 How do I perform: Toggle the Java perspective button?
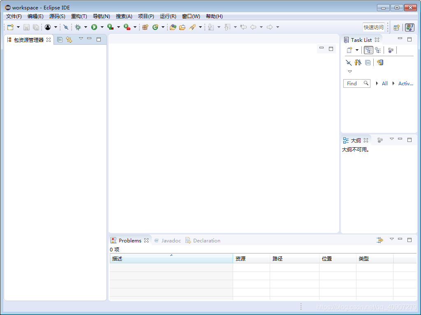pyautogui.click(x=409, y=27)
